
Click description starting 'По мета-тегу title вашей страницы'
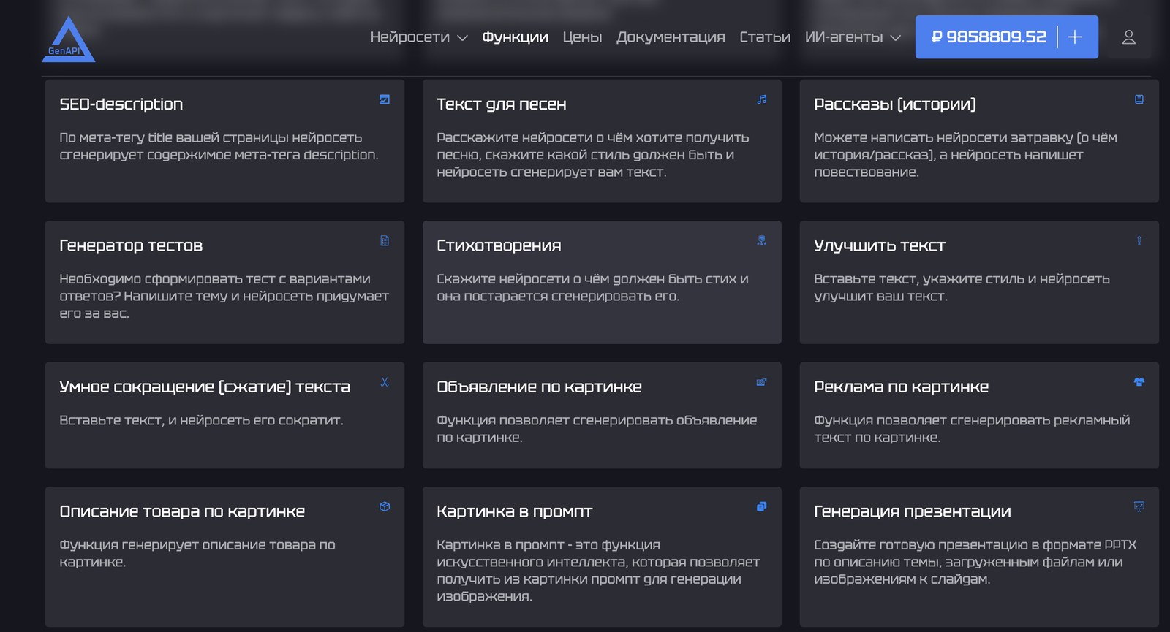coord(219,146)
